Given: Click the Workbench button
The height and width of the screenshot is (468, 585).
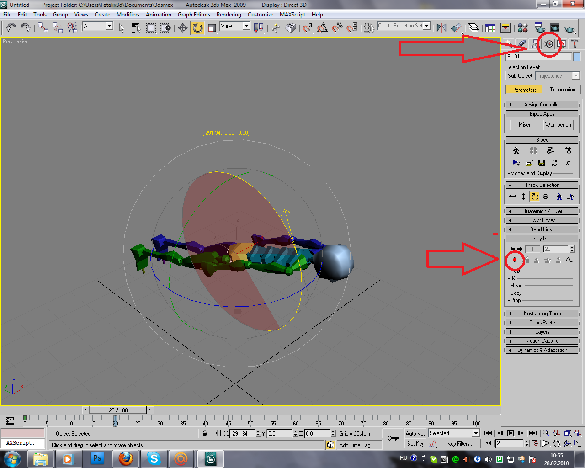Looking at the screenshot, I should pyautogui.click(x=558, y=125).
